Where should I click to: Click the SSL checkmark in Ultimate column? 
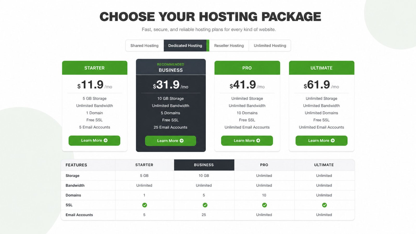pos(324,205)
